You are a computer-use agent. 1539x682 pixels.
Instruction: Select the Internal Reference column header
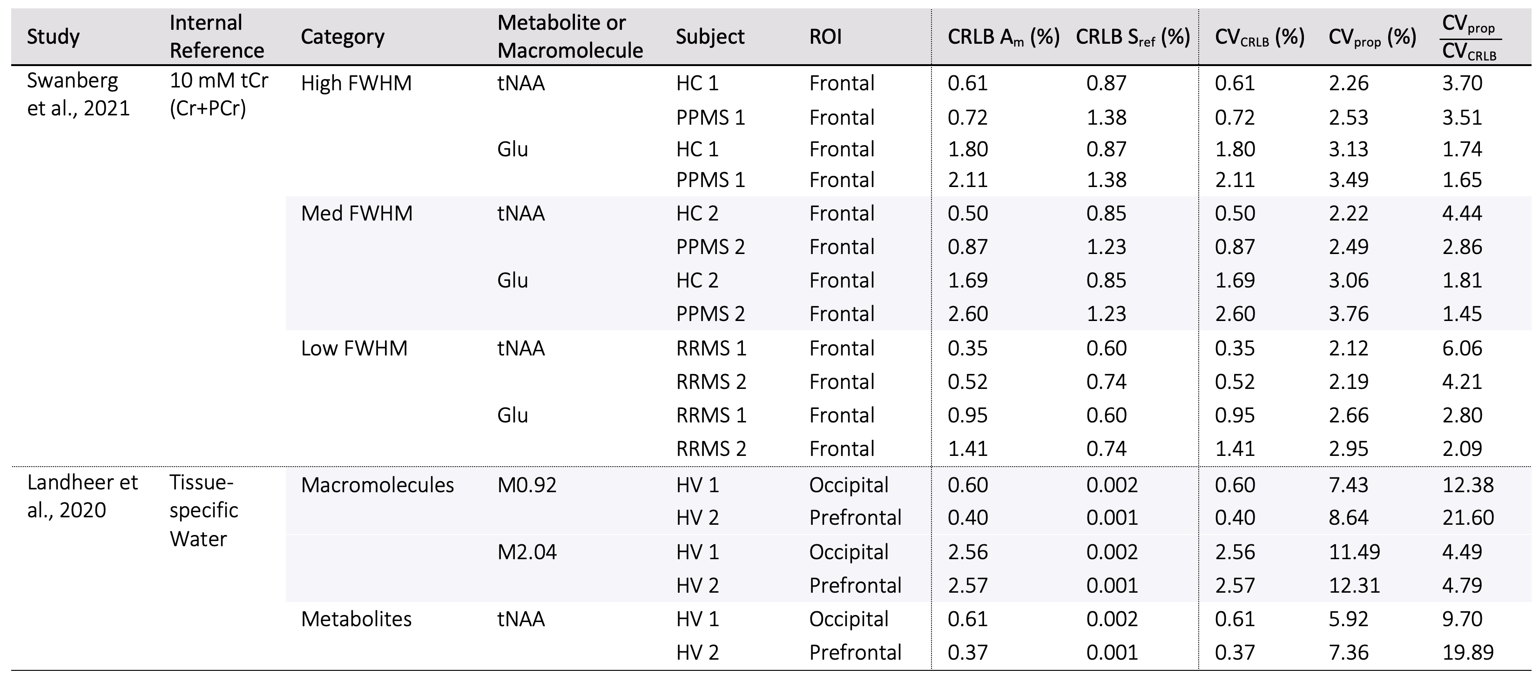(216, 36)
